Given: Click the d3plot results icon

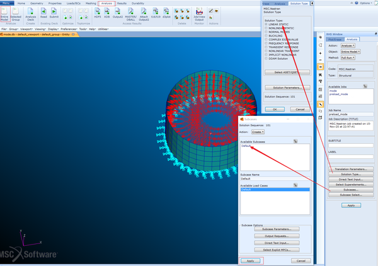Looking at the screenshot, I should (x=166, y=13).
